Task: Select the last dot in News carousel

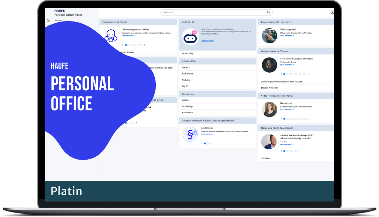Action: point(295,151)
